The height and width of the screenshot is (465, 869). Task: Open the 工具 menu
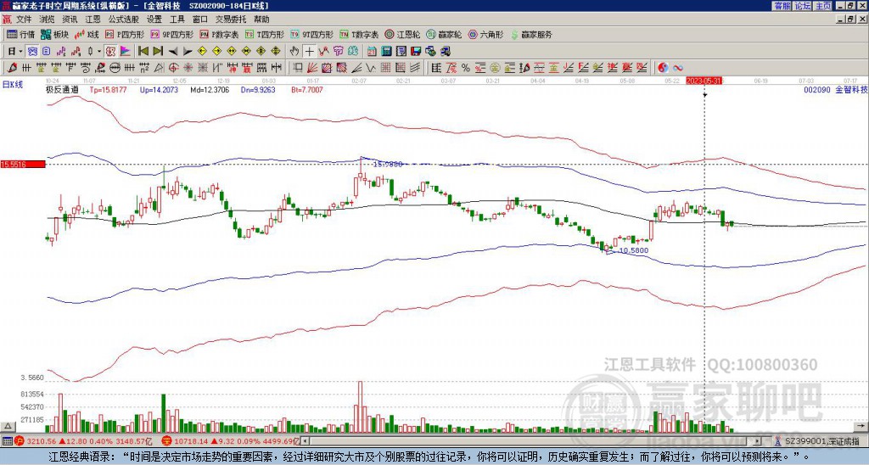pos(177,20)
